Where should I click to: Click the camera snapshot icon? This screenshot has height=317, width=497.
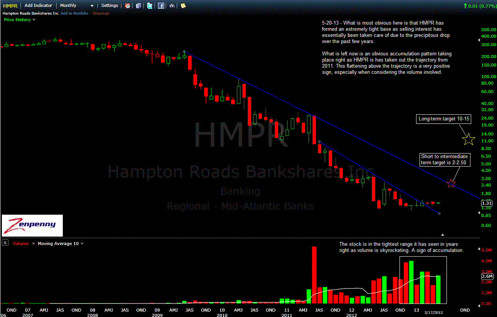(x=172, y=6)
